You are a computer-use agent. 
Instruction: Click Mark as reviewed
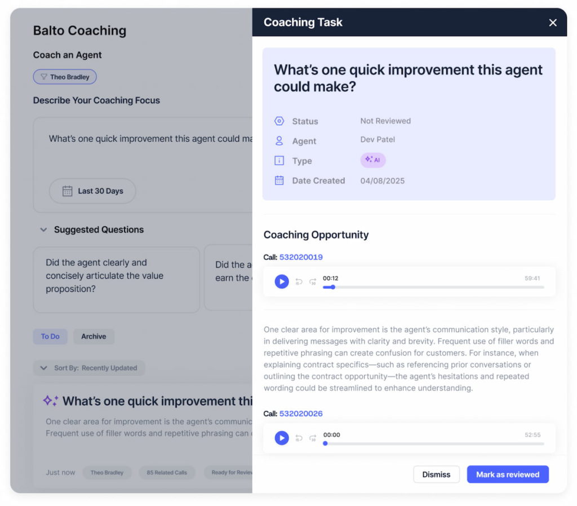(x=508, y=474)
